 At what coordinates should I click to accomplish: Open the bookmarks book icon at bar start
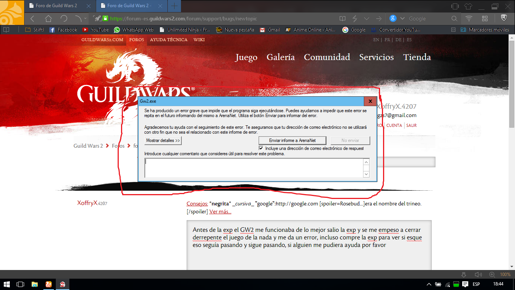(6, 29)
